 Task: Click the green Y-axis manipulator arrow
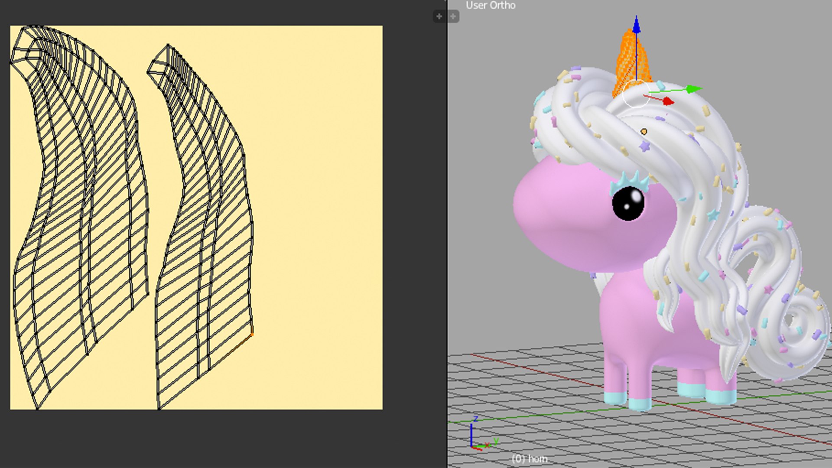coord(694,89)
